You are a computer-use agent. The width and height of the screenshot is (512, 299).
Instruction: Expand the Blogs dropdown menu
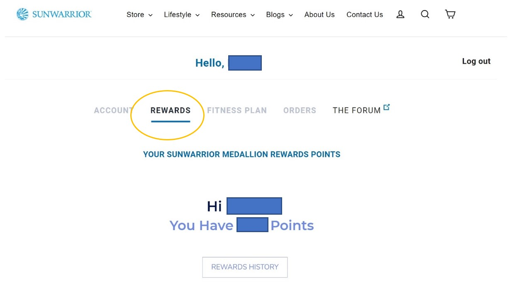[279, 15]
